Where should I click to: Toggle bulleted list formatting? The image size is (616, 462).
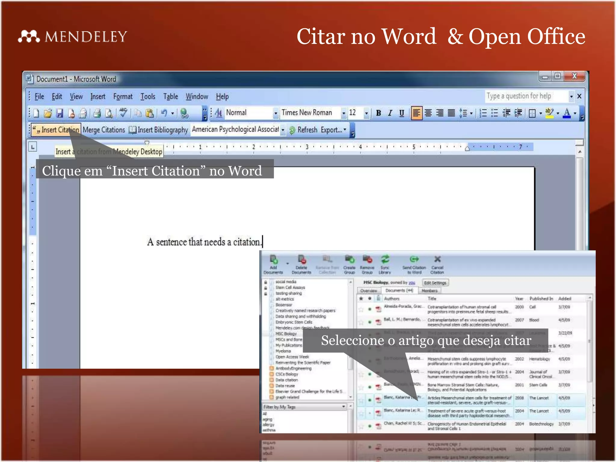click(494, 113)
